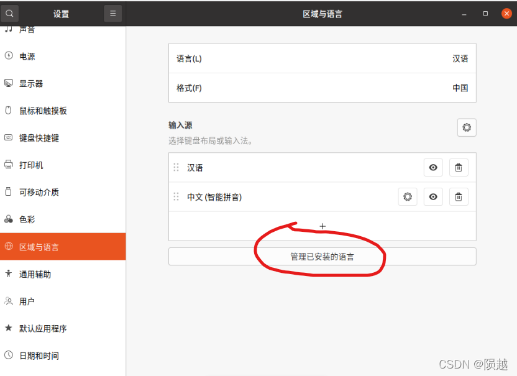
Task: Open 打印机 settings
Action: point(63,165)
